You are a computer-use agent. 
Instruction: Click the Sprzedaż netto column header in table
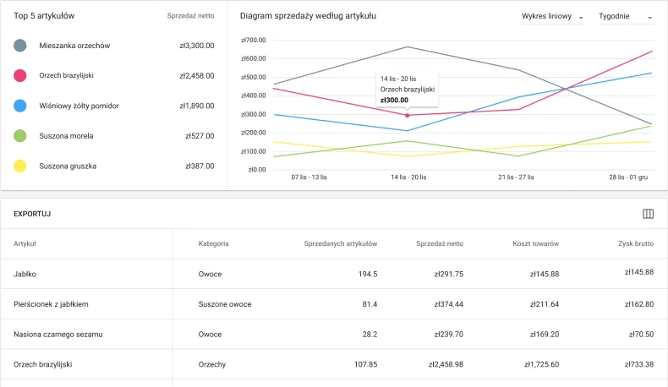440,243
